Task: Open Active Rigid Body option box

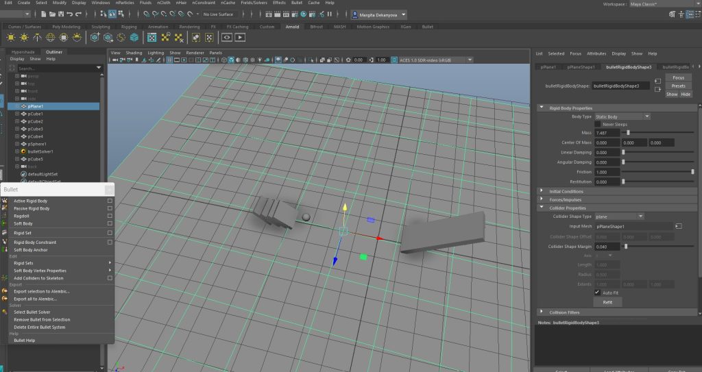Action: coord(110,201)
